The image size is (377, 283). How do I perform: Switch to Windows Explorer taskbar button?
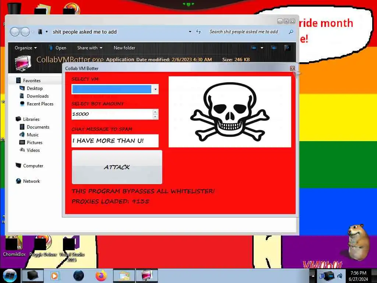pyautogui.click(x=124, y=276)
